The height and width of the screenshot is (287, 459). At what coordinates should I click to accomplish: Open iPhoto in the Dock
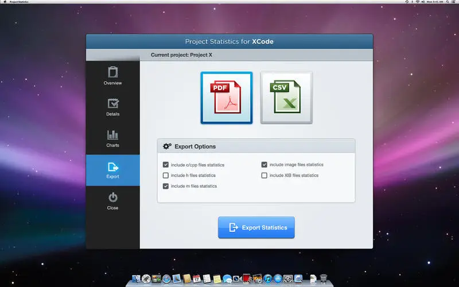pos(257,279)
